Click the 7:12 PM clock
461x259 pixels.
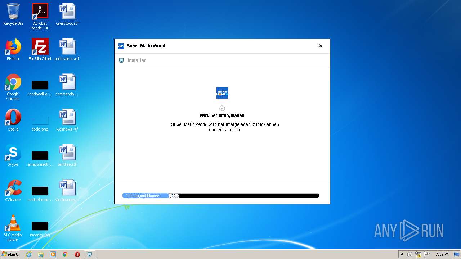pyautogui.click(x=442, y=254)
